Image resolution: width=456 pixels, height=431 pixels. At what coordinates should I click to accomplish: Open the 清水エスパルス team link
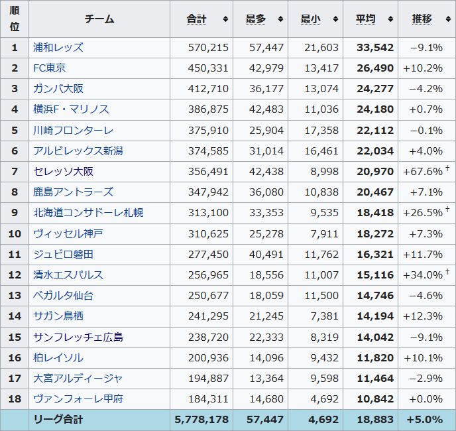[x=68, y=275]
